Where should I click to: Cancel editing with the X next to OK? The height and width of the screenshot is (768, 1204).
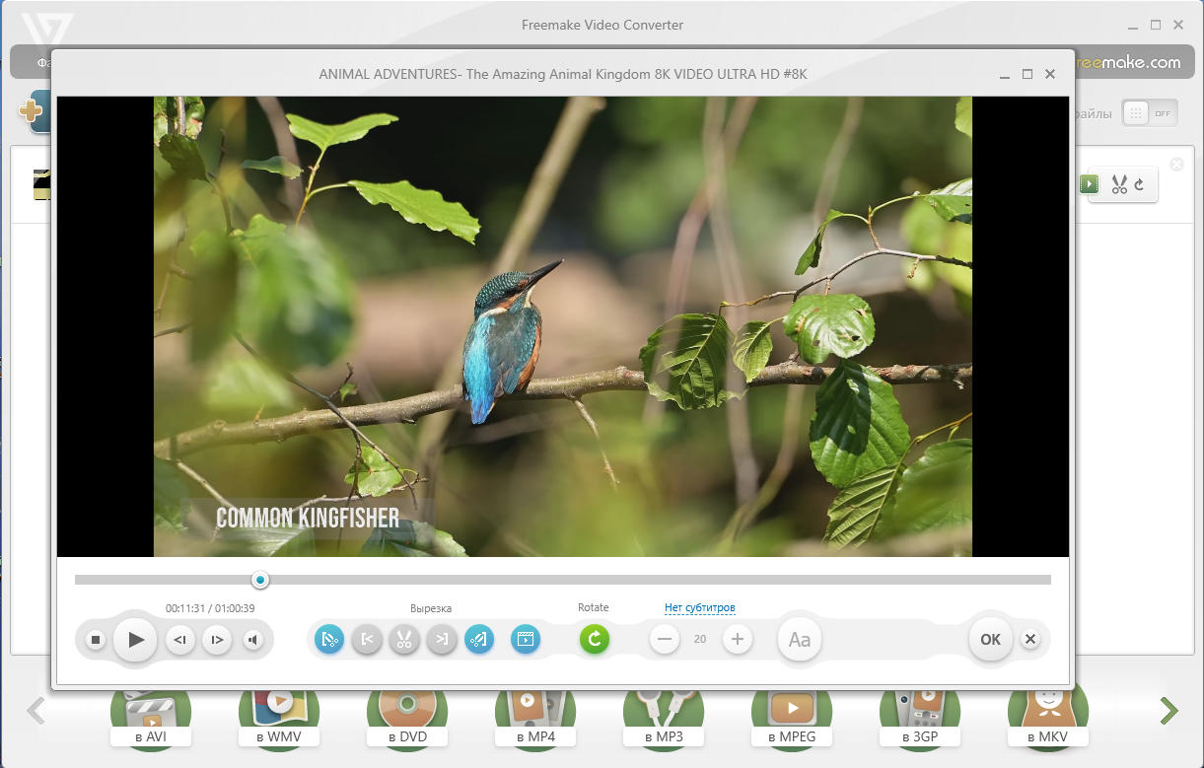coord(1030,640)
